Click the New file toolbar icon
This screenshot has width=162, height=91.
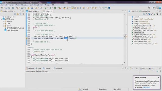2,8
